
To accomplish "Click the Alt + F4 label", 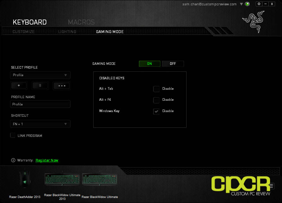I will point(105,99).
